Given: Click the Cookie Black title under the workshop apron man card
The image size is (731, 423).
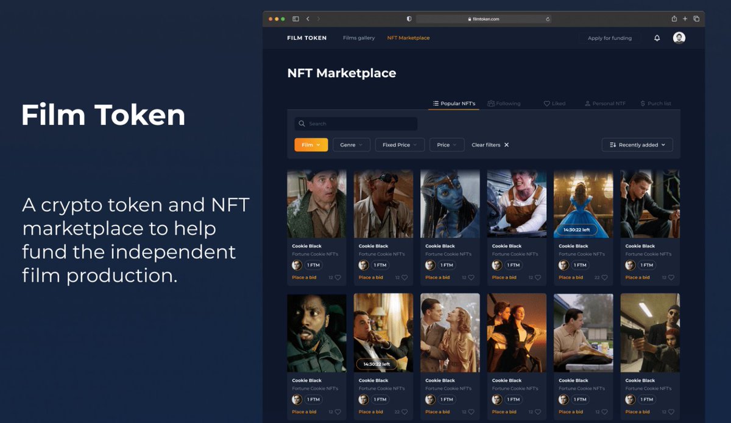Looking at the screenshot, I should point(507,246).
